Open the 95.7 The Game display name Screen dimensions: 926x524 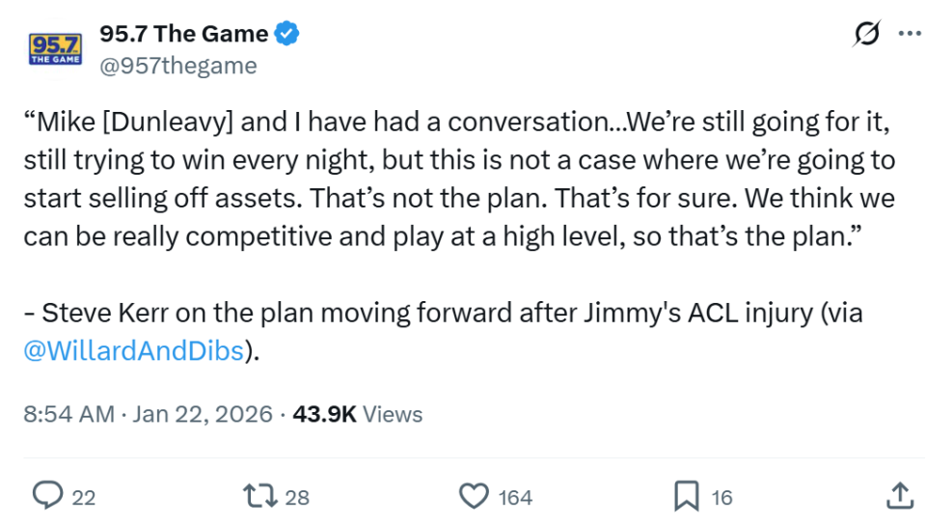click(x=183, y=34)
